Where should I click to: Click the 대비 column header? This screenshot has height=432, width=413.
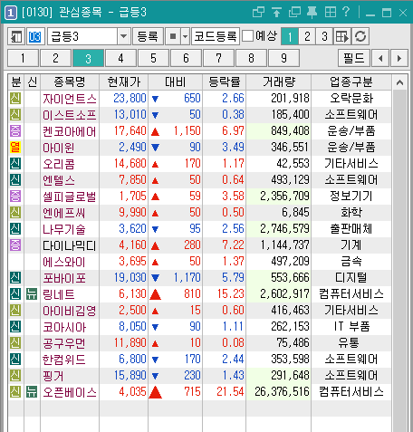(176, 82)
